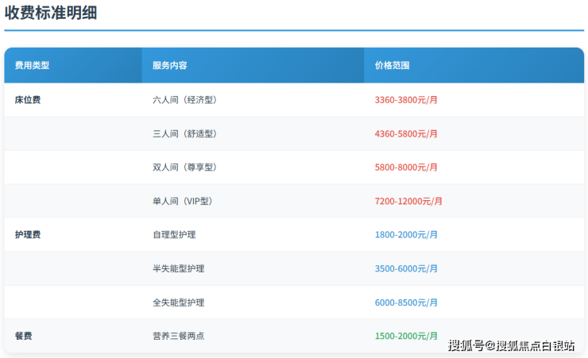This screenshot has height=358, width=588.
Task: Click the 5800-8000元/月 price
Action: (x=406, y=167)
